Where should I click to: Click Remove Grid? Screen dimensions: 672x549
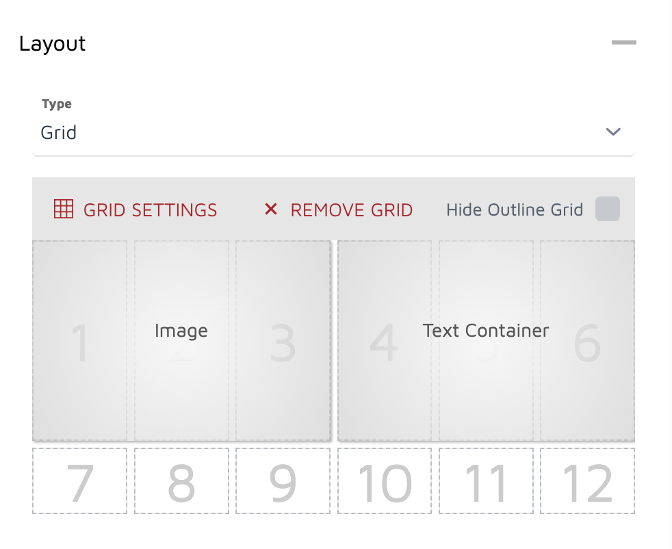(x=351, y=209)
